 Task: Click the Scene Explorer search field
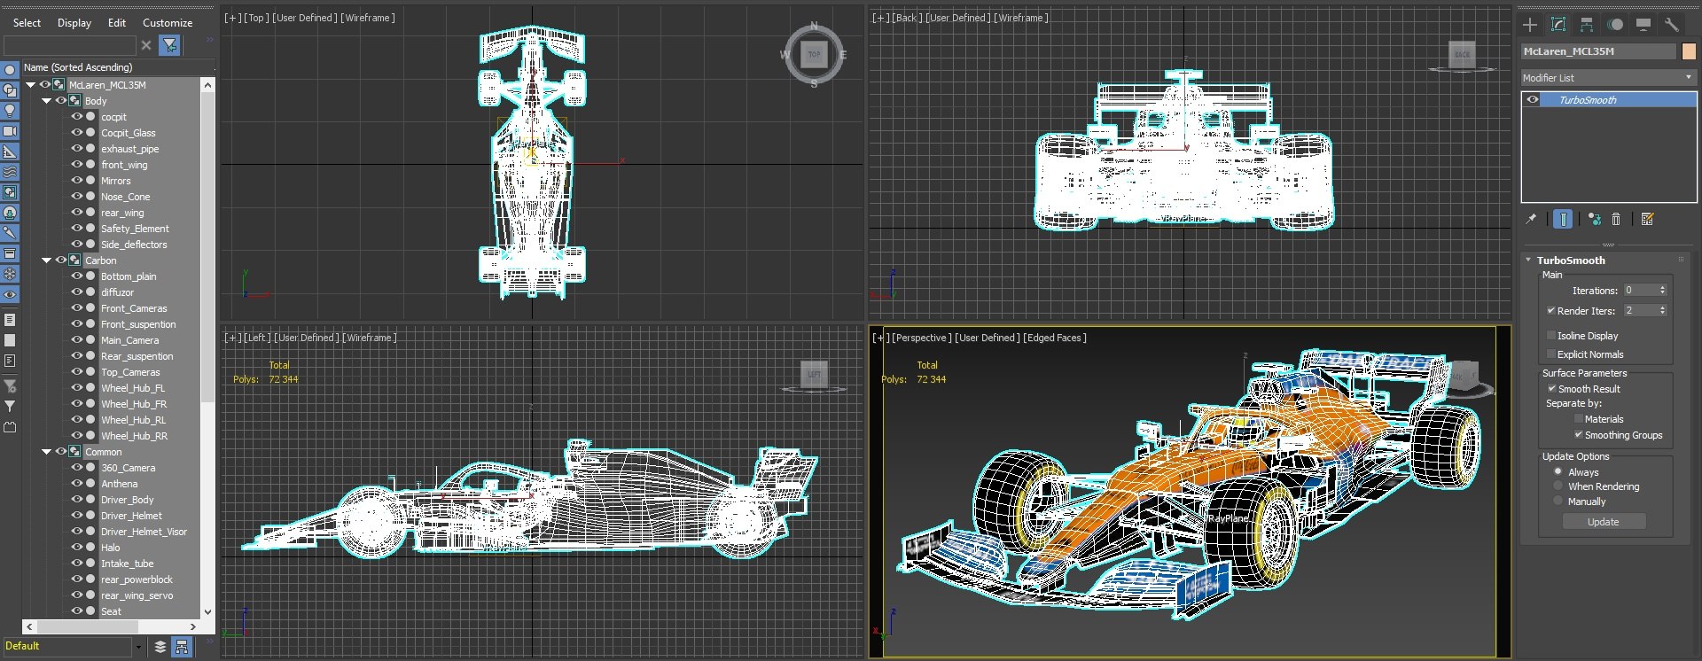pyautogui.click(x=69, y=45)
